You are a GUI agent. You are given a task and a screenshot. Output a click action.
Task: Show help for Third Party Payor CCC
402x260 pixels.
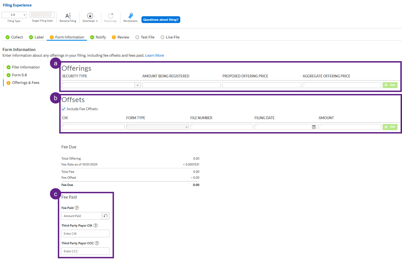click(x=97, y=243)
